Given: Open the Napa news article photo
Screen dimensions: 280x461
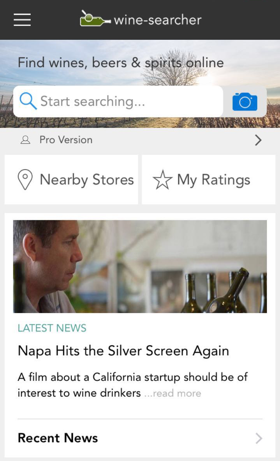Looking at the screenshot, I should [140, 266].
